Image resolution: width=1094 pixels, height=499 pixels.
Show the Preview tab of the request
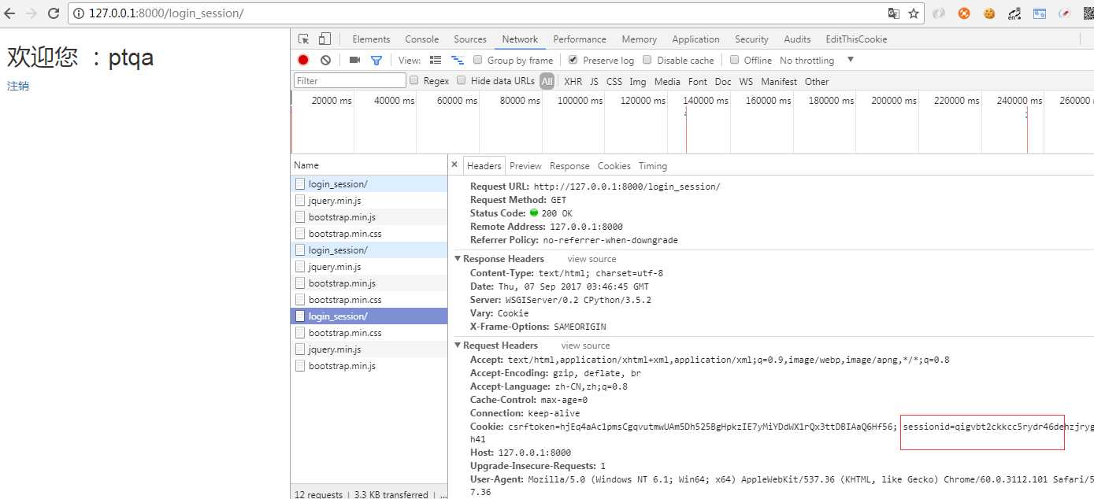point(525,166)
